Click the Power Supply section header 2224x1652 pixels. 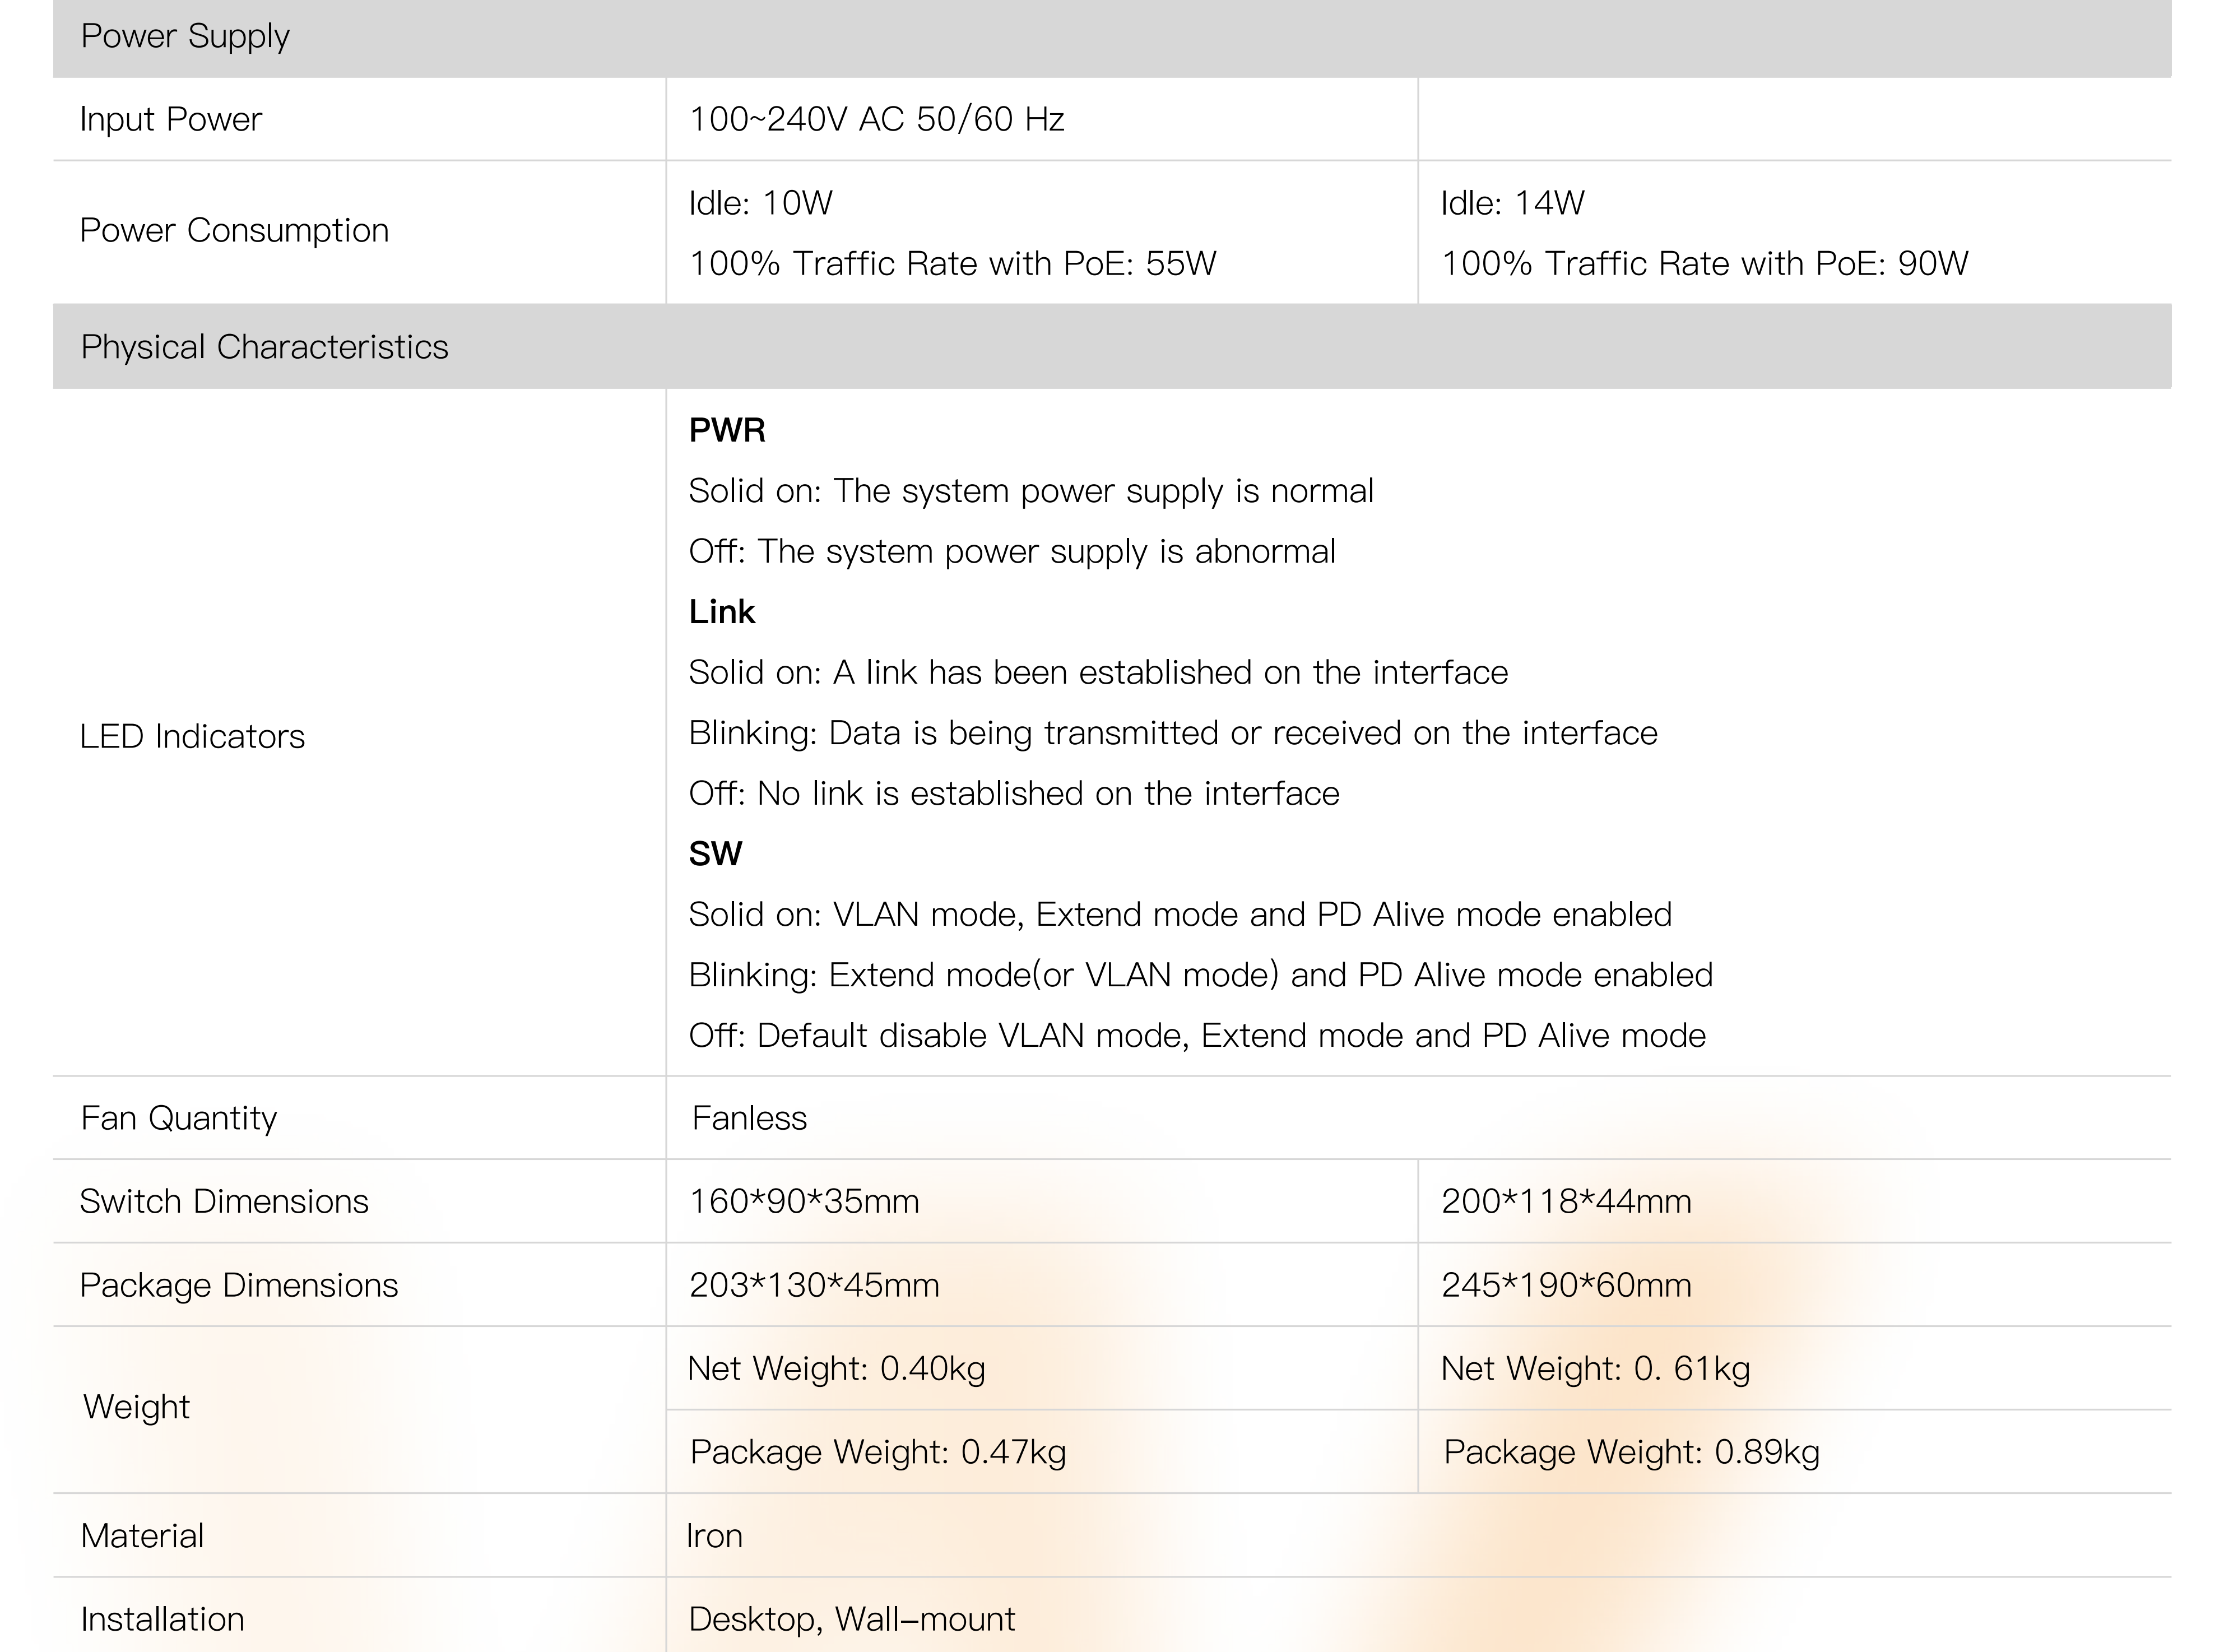(x=185, y=37)
